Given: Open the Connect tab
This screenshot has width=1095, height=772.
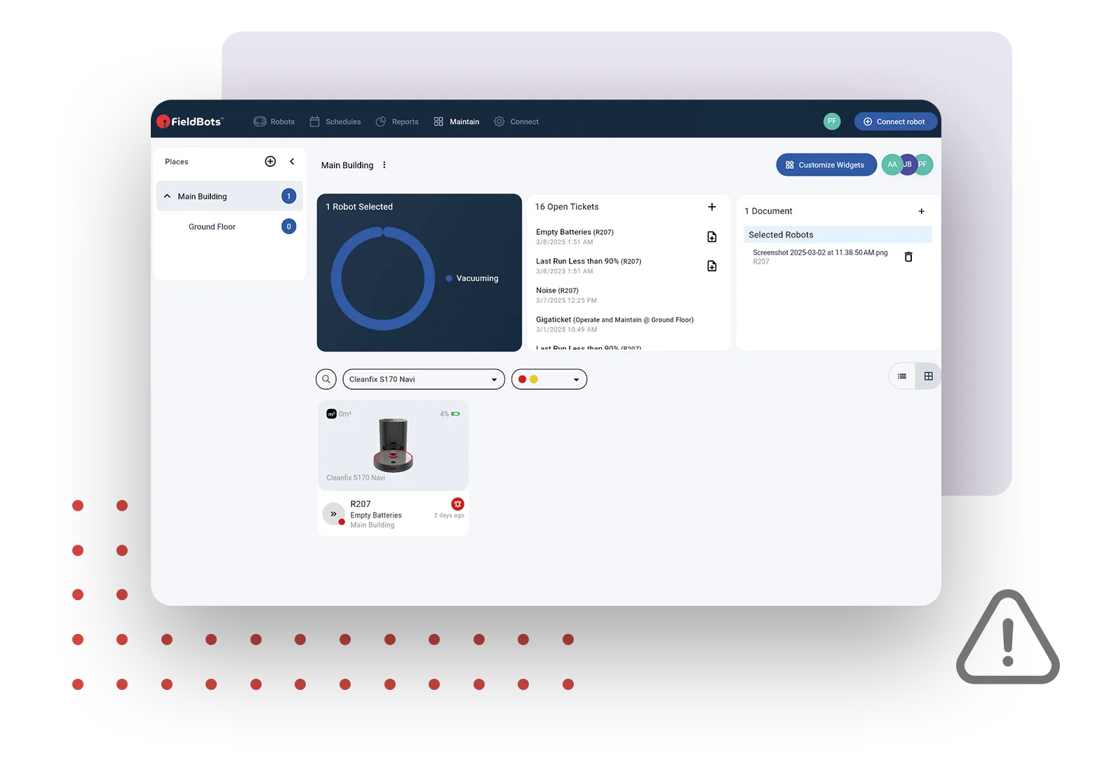Looking at the screenshot, I should pos(516,121).
